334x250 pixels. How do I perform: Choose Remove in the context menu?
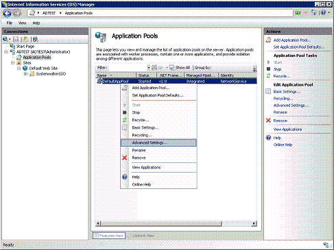158,158
